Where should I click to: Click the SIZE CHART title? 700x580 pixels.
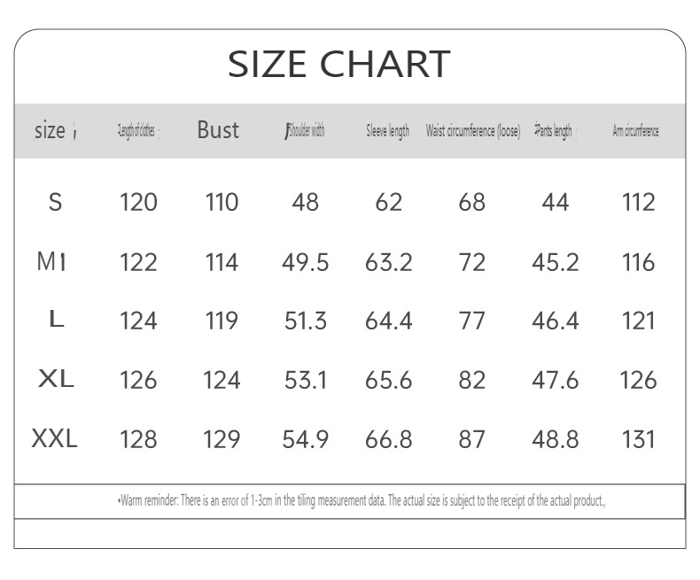point(338,64)
